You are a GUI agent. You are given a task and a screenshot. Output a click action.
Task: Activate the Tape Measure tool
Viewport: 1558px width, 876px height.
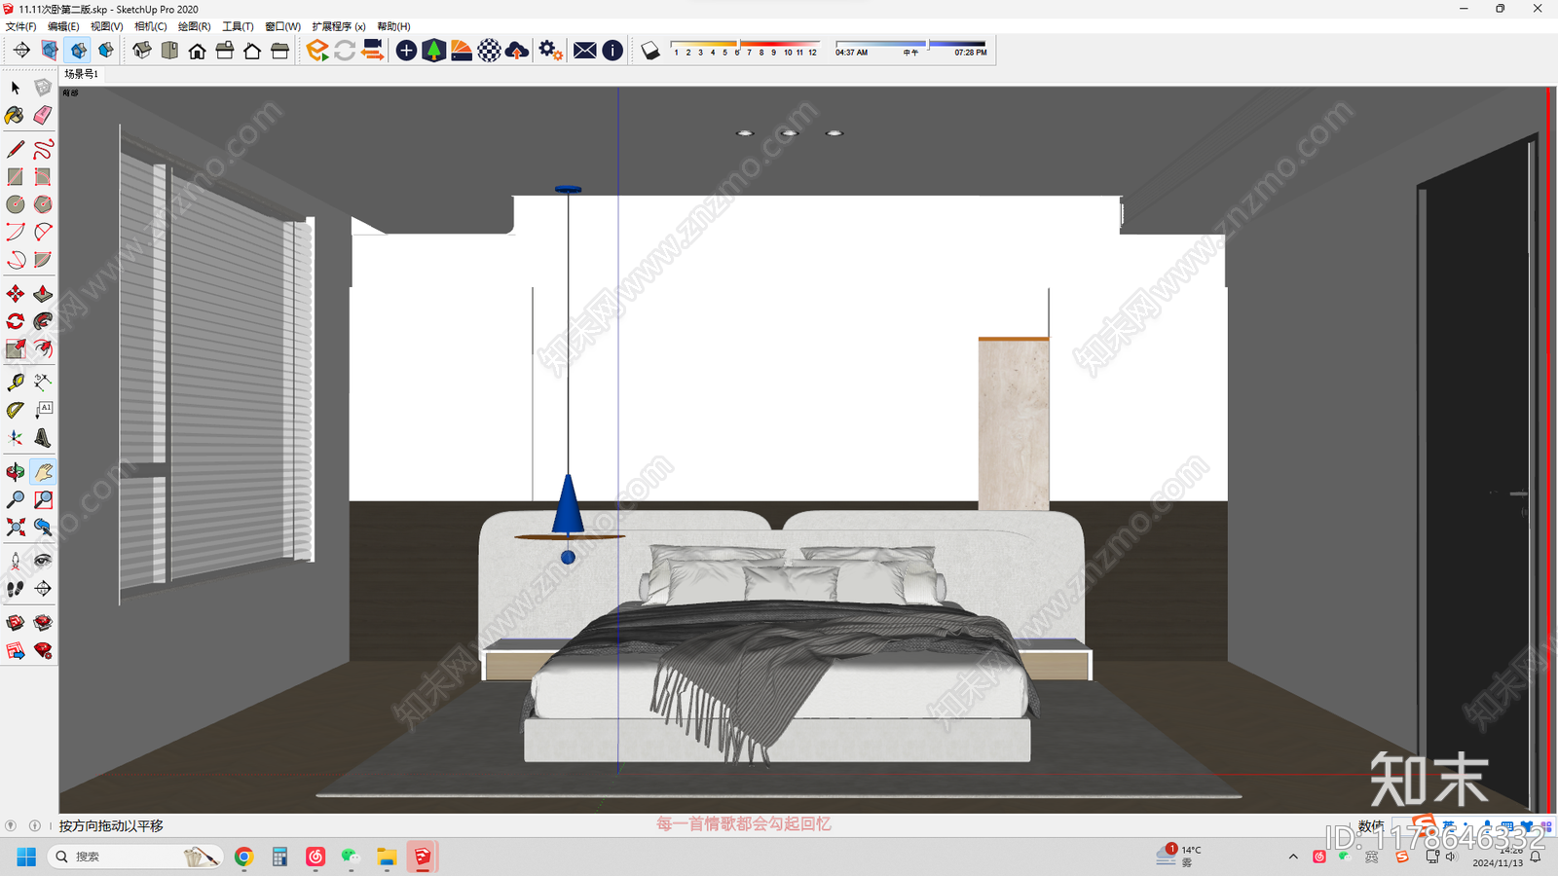16,382
